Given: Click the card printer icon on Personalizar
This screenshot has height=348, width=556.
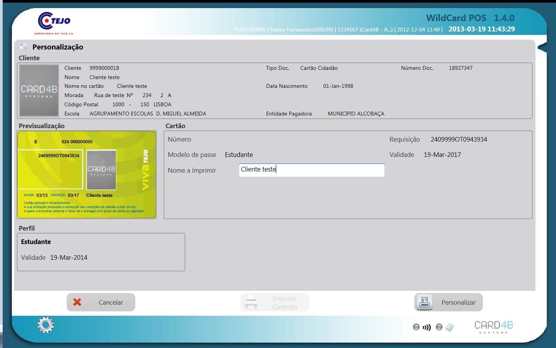Looking at the screenshot, I should click(x=425, y=302).
